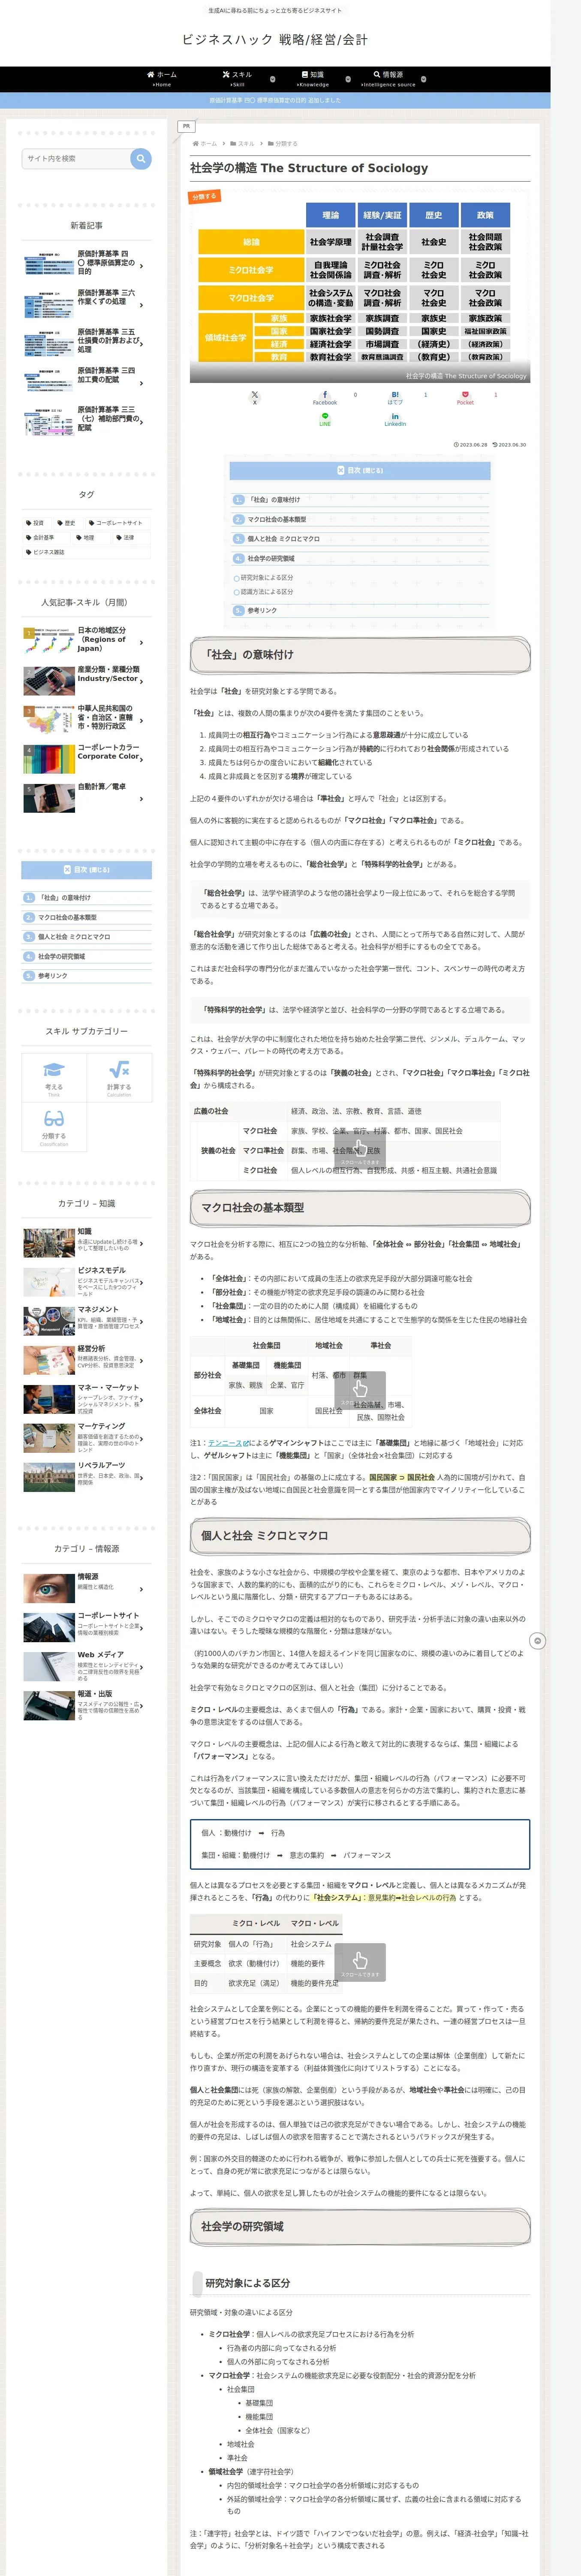The width and height of the screenshot is (581, 2576).
Task: Open the スキル navigation menu item
Action: click(x=238, y=79)
